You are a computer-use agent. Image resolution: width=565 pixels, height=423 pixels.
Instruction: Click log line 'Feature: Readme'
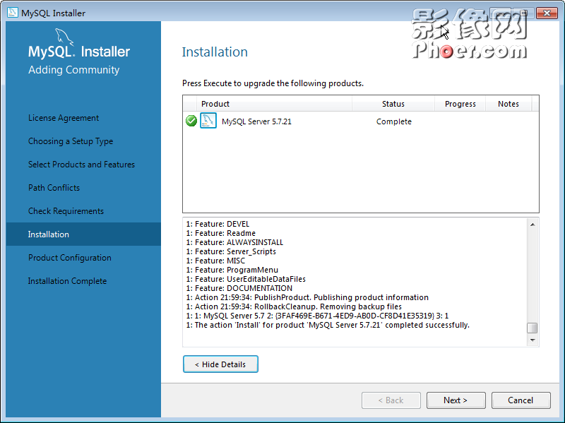coord(220,233)
